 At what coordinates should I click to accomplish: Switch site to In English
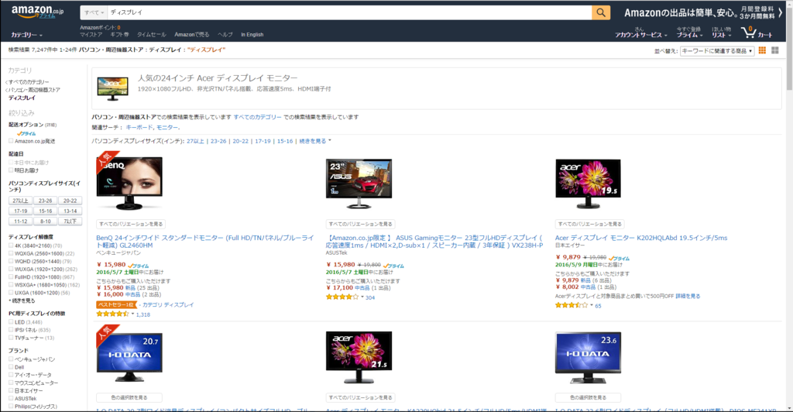coord(252,35)
